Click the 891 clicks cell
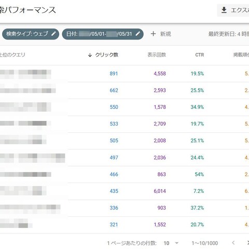 pos(114,74)
